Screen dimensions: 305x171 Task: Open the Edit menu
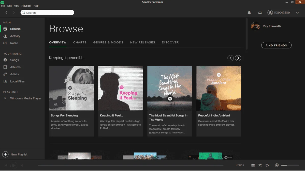pos(9,6)
